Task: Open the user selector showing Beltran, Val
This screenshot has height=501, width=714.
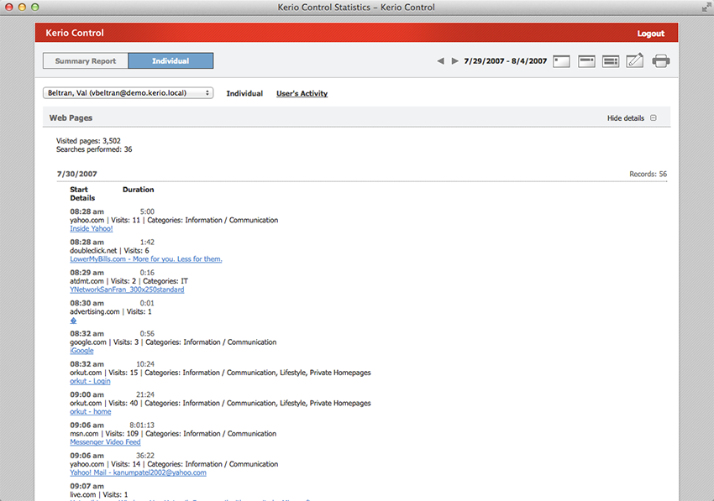Action: [128, 93]
